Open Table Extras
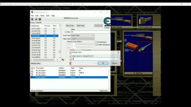Screen dimensions: 191x107 [x=104, y=91]
